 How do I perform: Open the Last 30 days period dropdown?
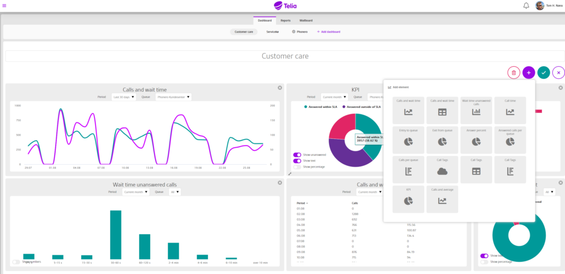click(x=124, y=97)
